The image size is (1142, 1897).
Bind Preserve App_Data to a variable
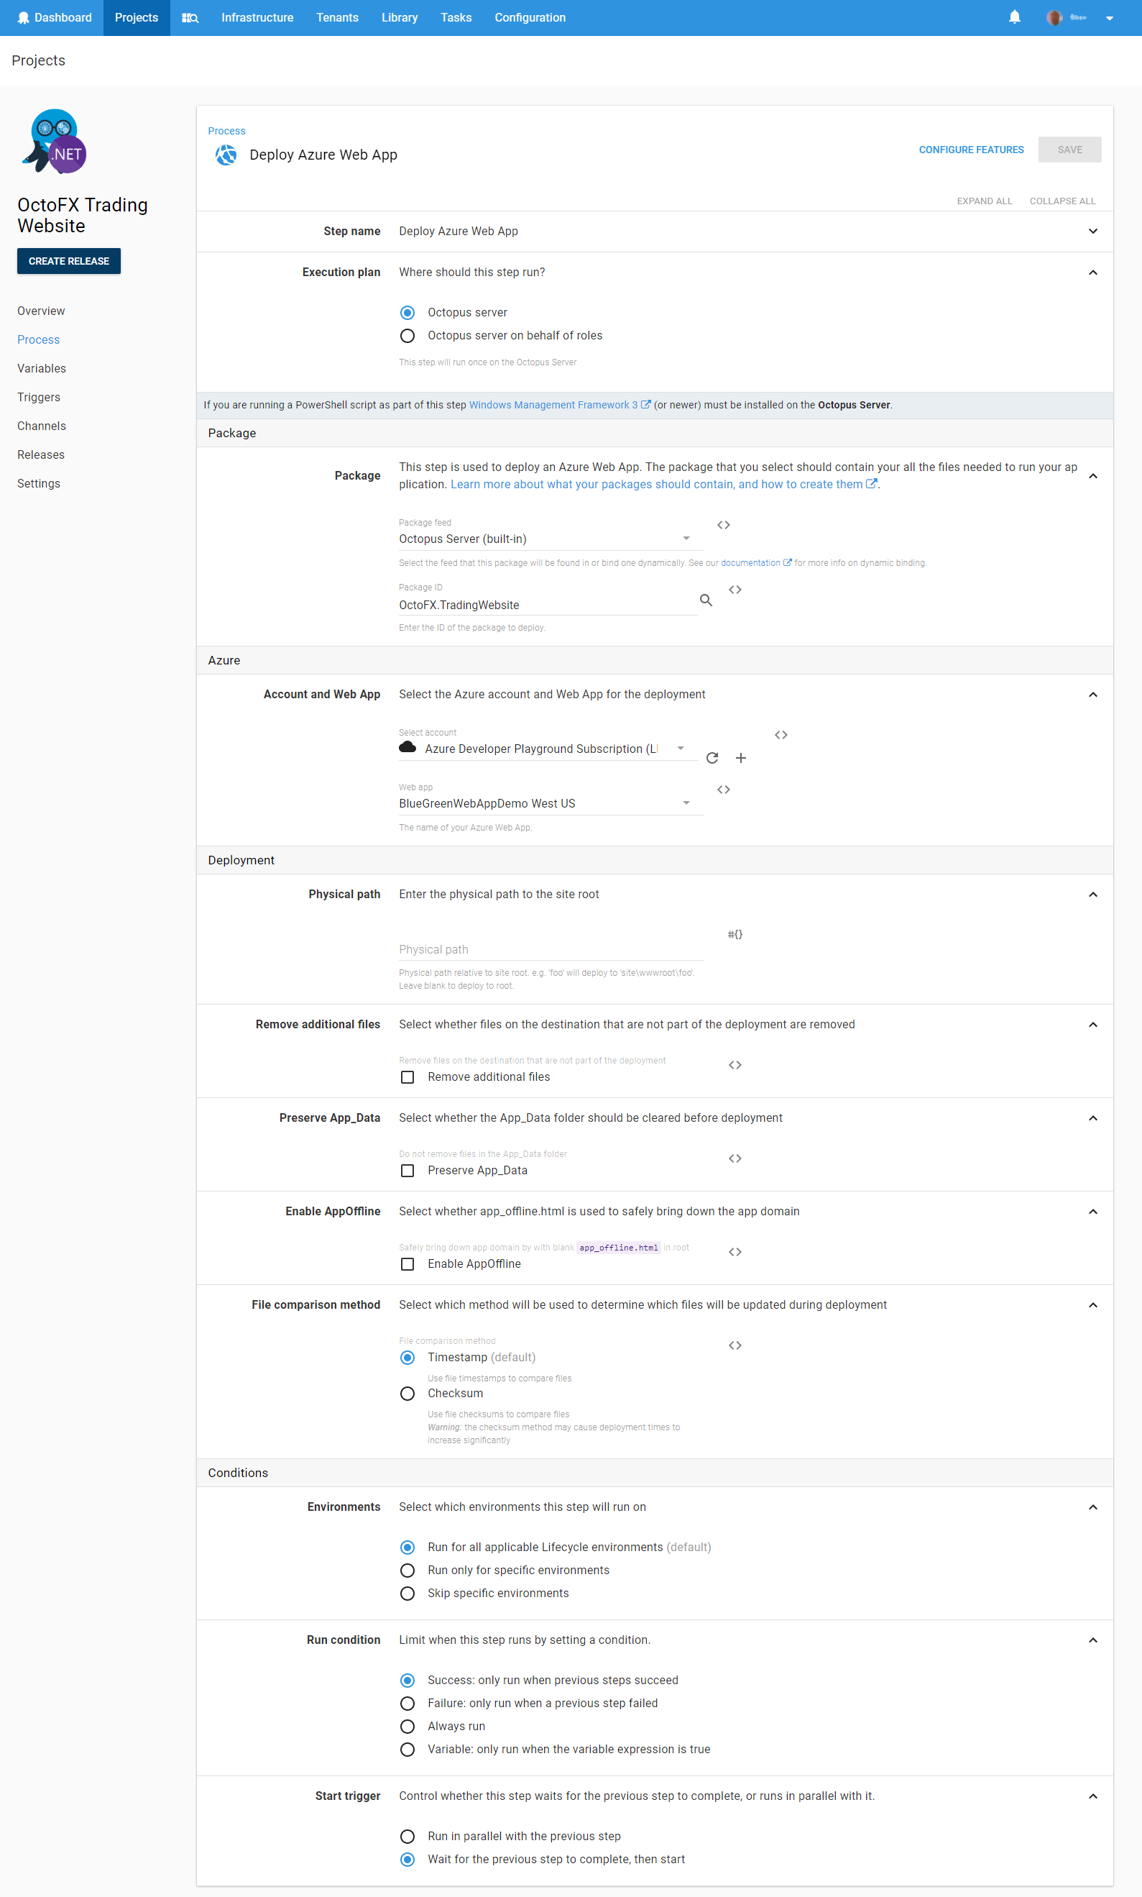pyautogui.click(x=735, y=1158)
